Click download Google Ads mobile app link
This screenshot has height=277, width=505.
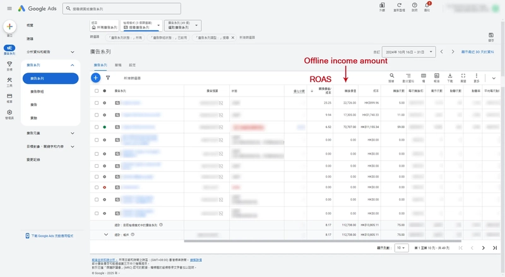50,236
